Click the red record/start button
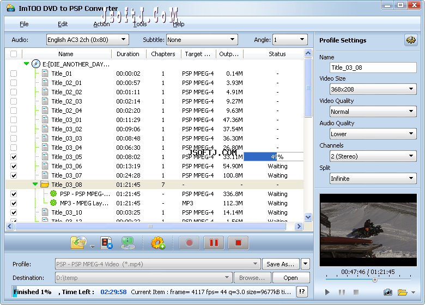This screenshot has height=305, width=425. point(189,243)
